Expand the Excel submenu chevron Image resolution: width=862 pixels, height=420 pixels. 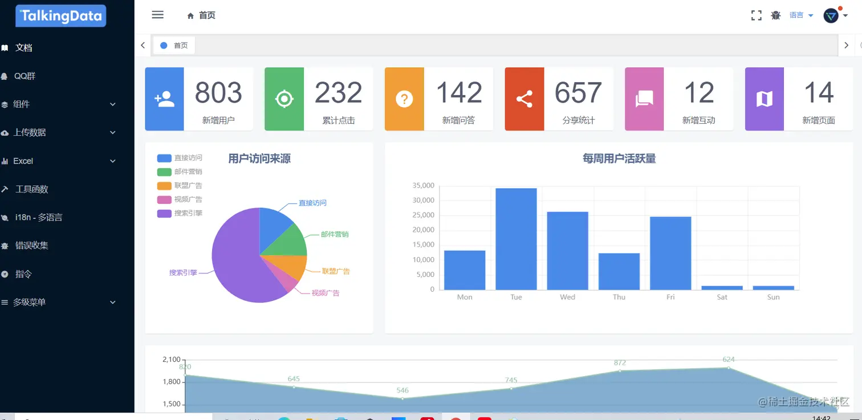(x=113, y=161)
